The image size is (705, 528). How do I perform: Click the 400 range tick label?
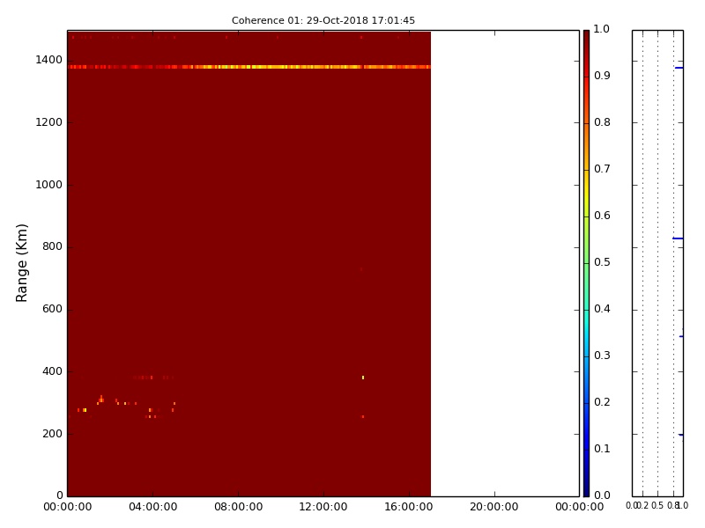click(x=52, y=371)
